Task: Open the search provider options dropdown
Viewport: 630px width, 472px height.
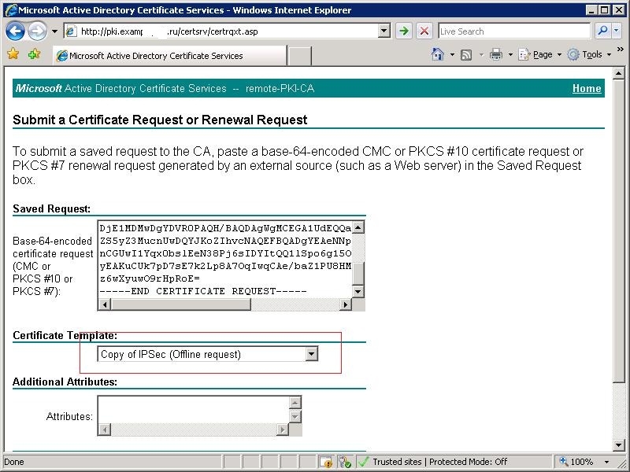Action: pyautogui.click(x=617, y=31)
